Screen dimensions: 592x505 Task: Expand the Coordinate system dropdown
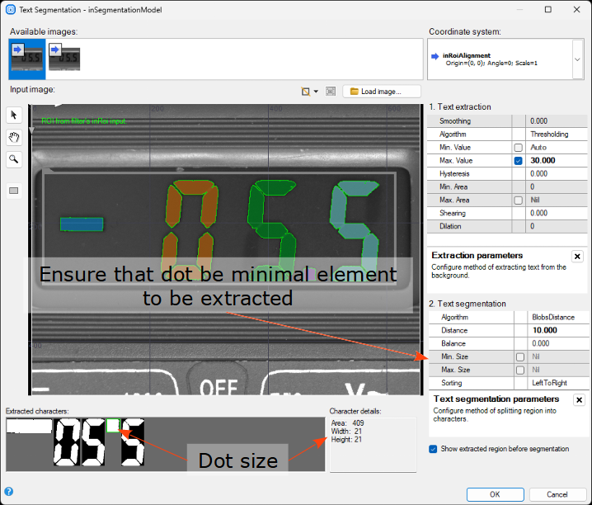click(578, 59)
